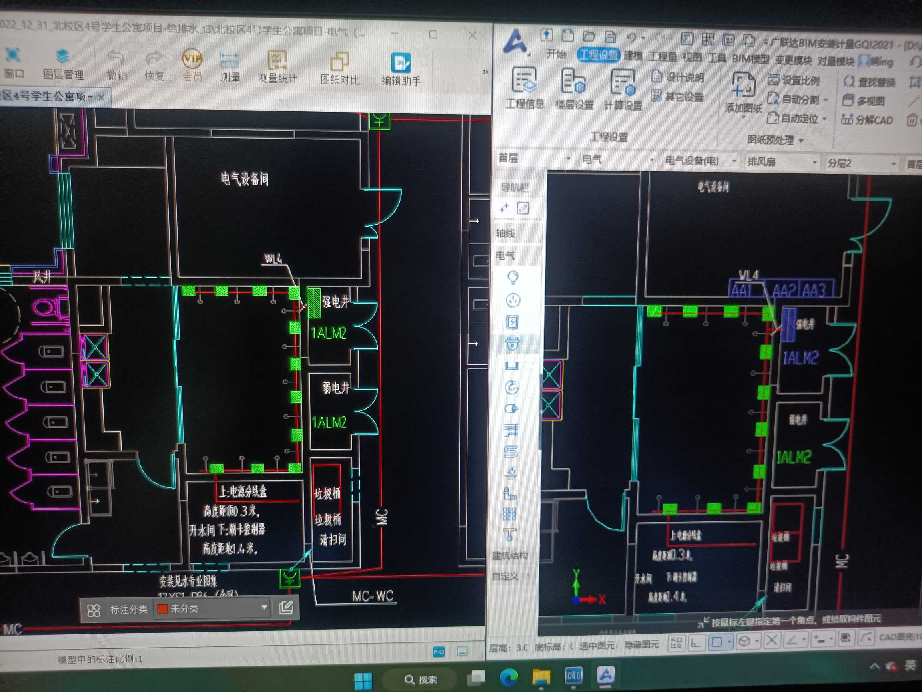922x692 pixels.
Task: Click the sum Σ icon in GQI quick access bar
Action: 687,39
